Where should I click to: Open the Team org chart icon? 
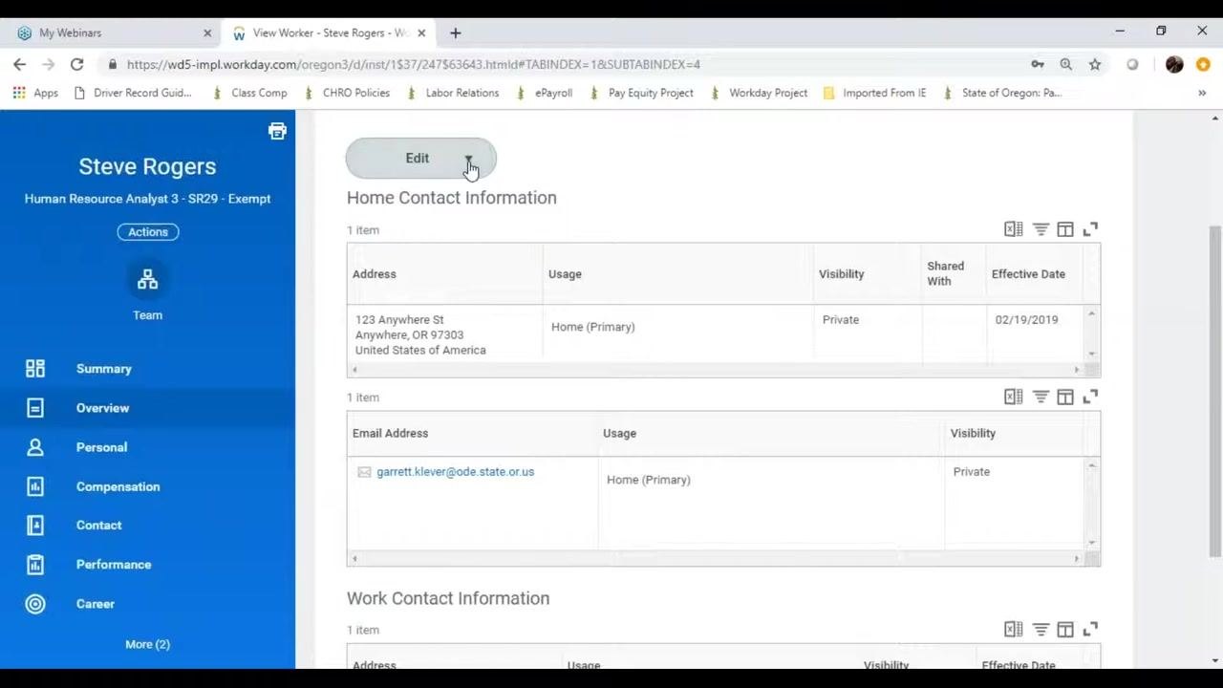coord(147,280)
